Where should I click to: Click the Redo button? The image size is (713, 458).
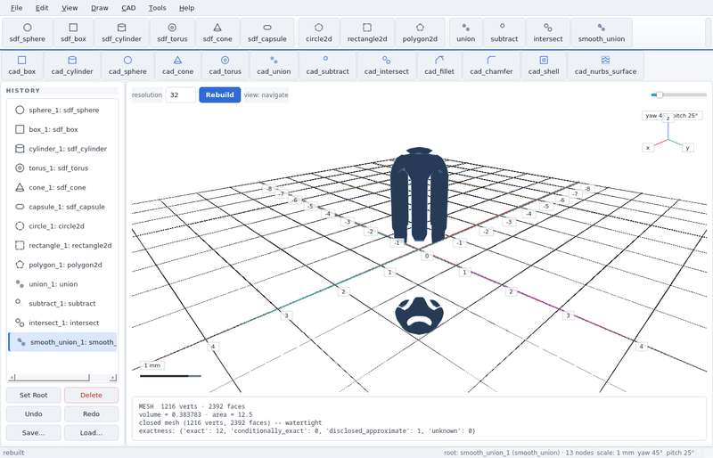point(91,413)
